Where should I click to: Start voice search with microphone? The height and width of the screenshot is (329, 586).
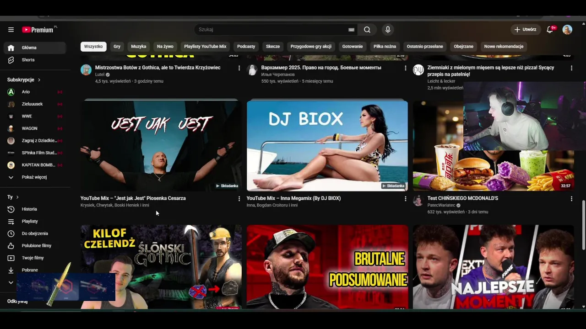click(x=388, y=30)
